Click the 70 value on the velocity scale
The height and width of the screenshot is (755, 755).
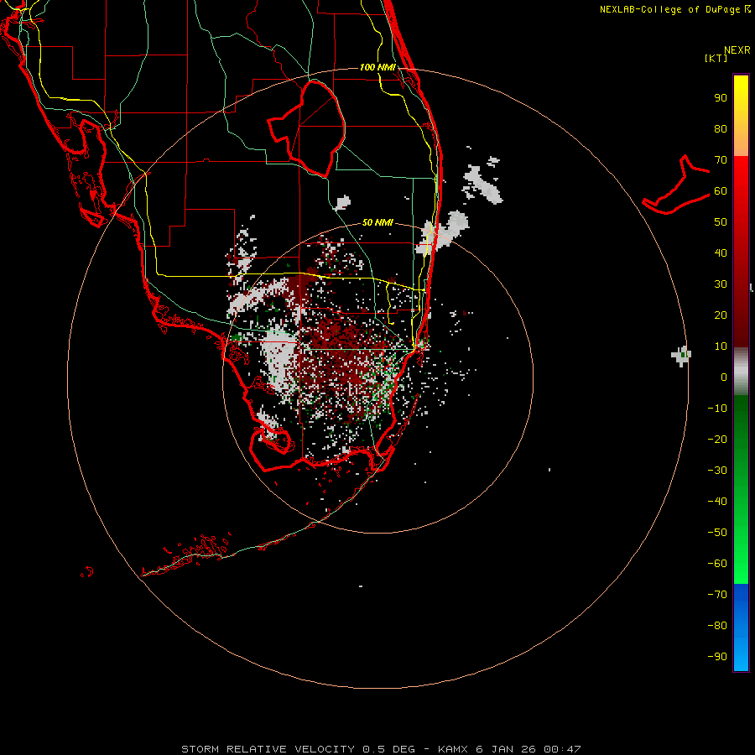coord(721,160)
